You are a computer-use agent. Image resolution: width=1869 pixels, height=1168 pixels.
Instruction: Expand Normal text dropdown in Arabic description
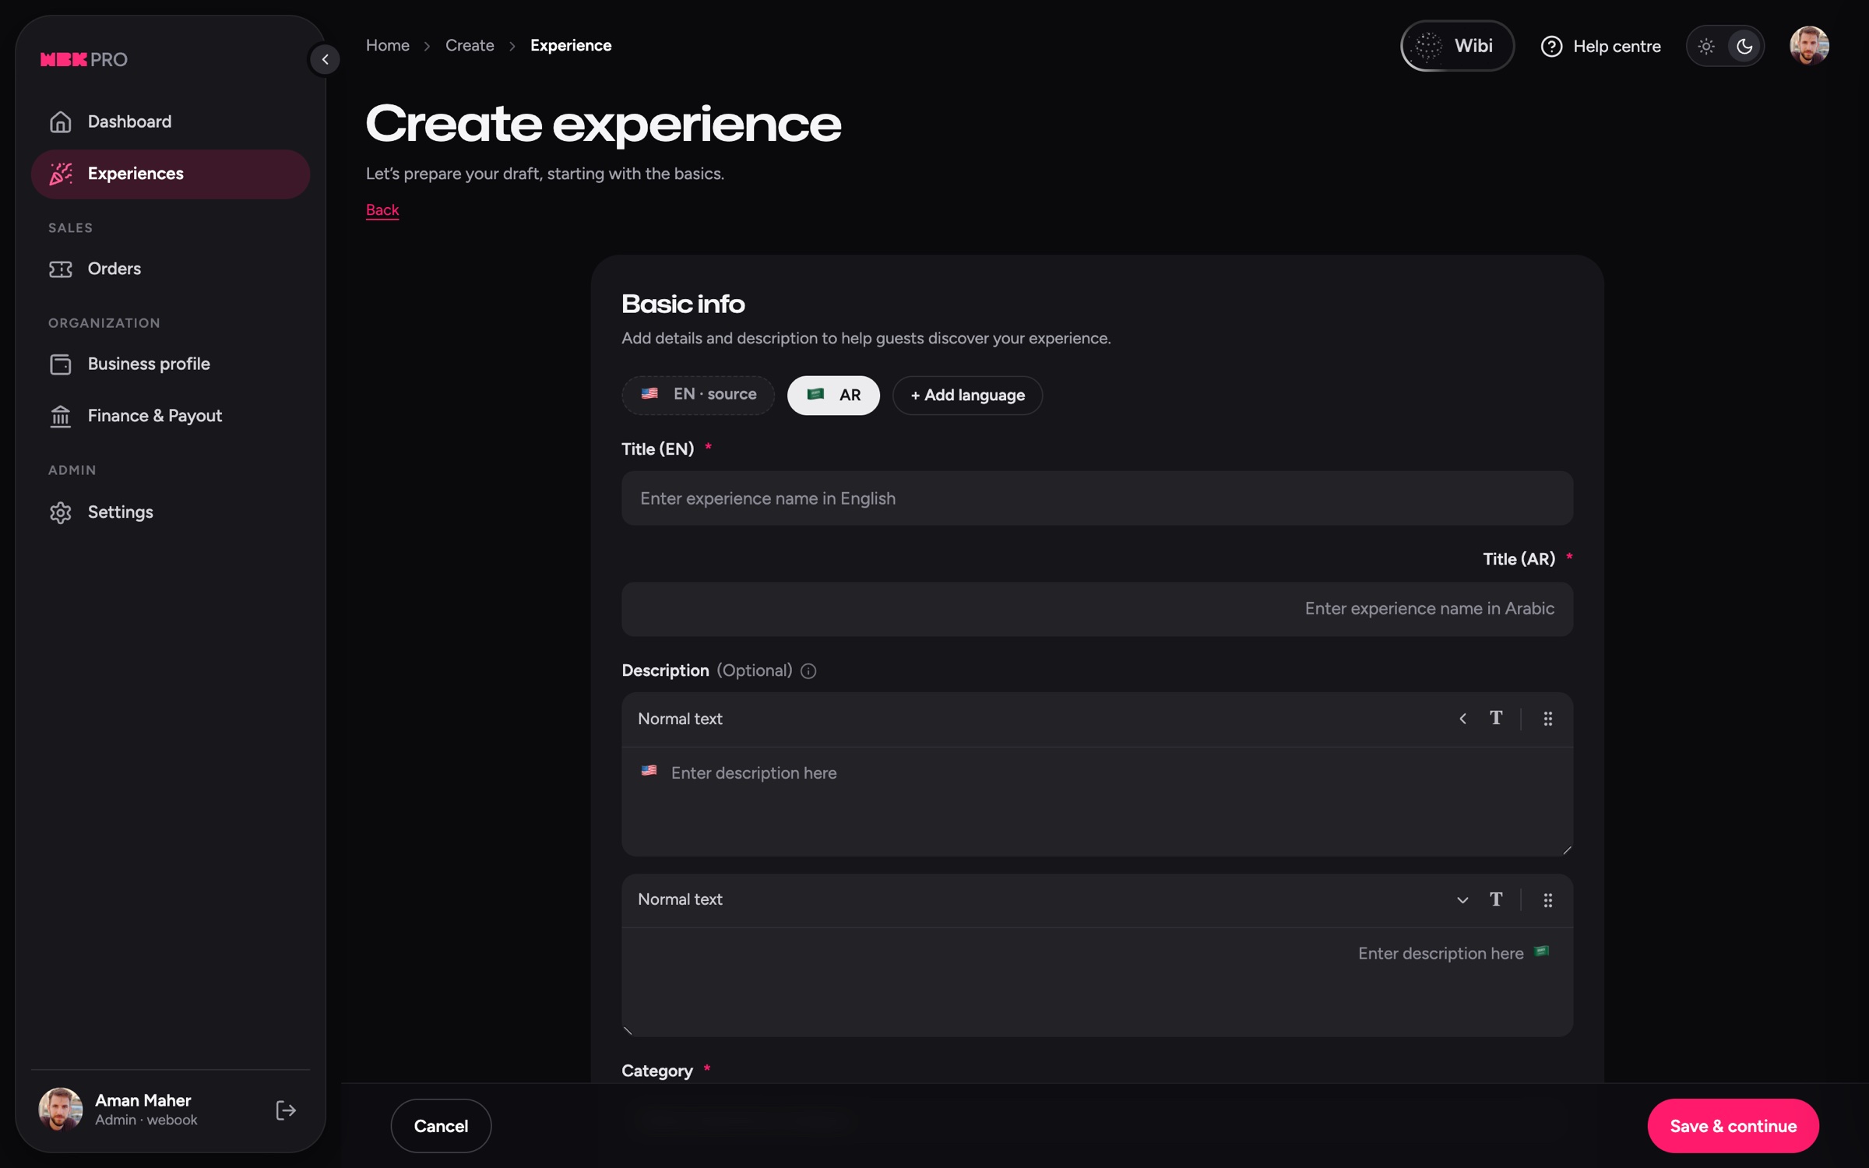[1462, 900]
